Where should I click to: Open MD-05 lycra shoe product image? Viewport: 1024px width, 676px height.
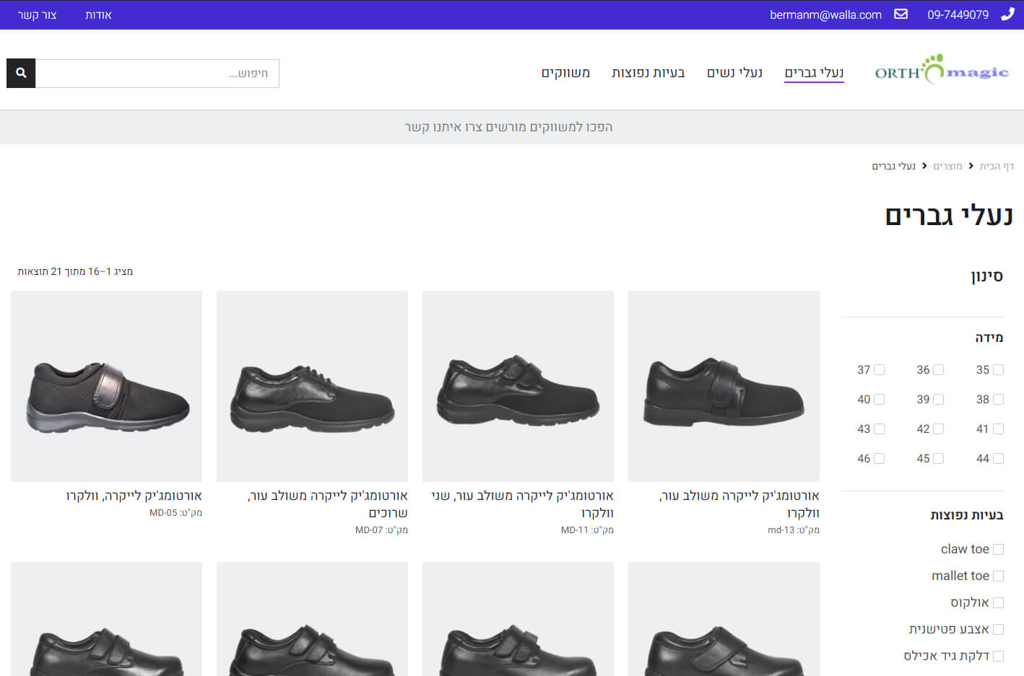(x=106, y=386)
